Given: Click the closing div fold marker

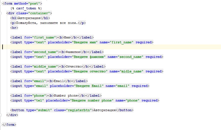Looking at the screenshot, I should coord(1,115).
